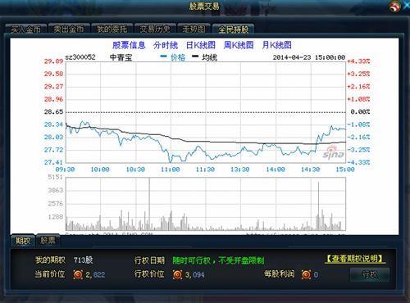
Task: Click the 15:00 time axis label
Action: click(345, 170)
